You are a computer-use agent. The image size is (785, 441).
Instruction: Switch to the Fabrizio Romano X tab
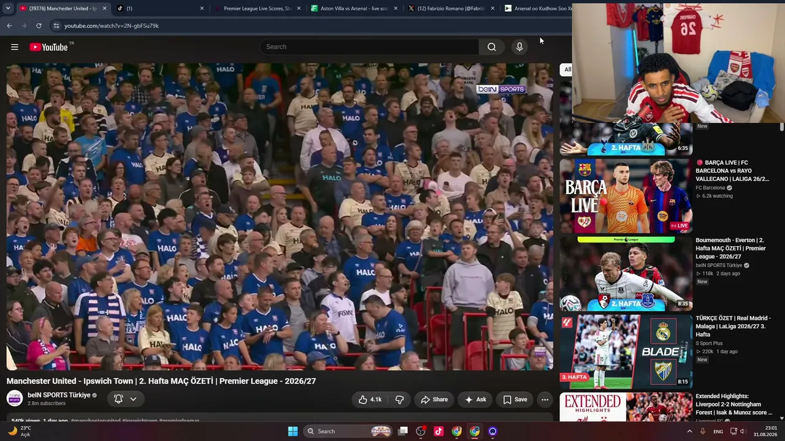point(451,9)
